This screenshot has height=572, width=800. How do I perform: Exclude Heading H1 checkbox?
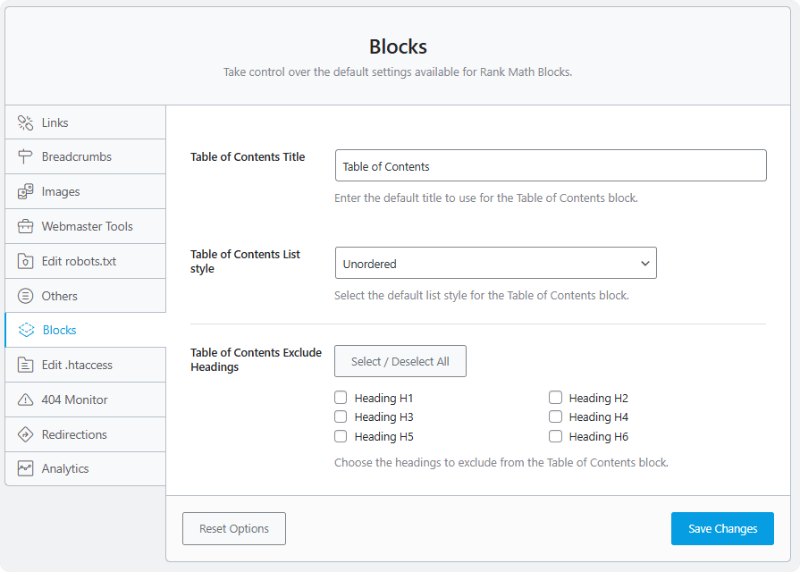341,397
